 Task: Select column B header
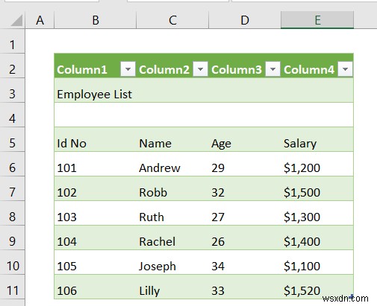[x=96, y=20]
